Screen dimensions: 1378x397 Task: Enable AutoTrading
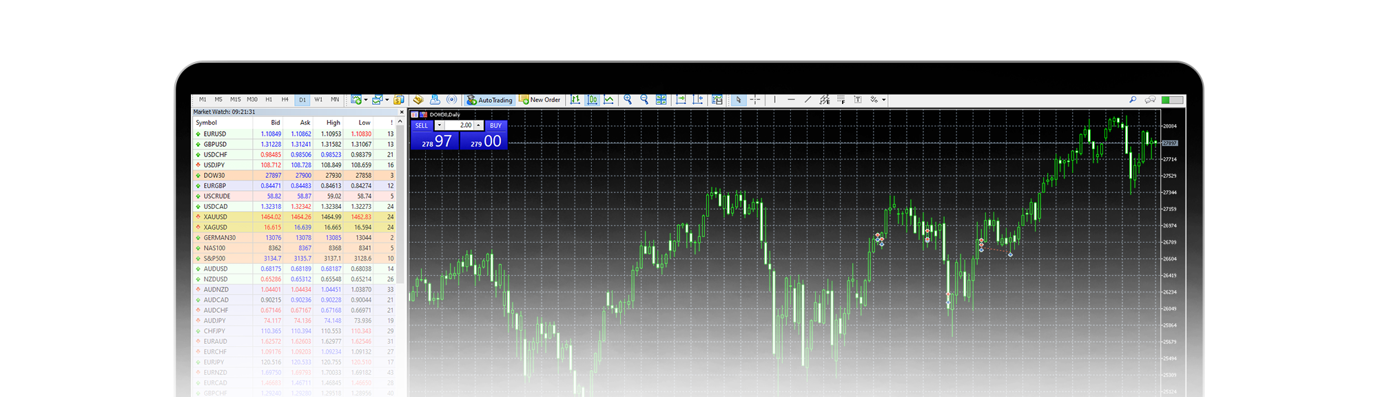[490, 100]
